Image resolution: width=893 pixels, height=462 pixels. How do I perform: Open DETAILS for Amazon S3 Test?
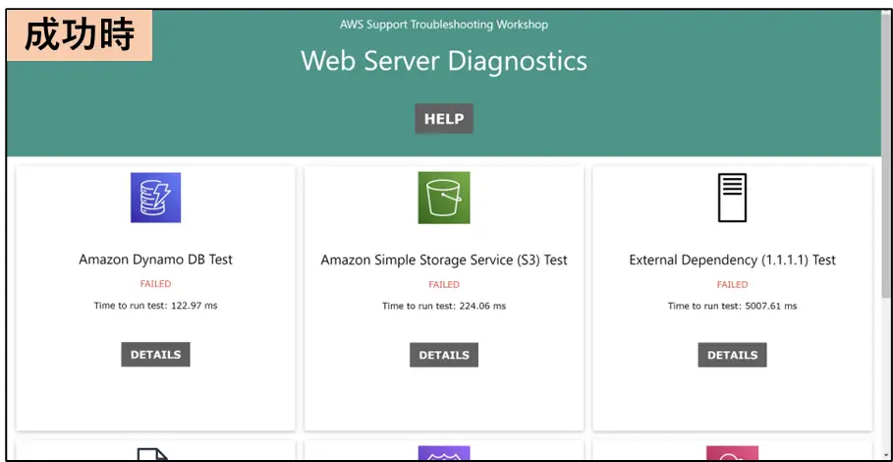pyautogui.click(x=444, y=355)
